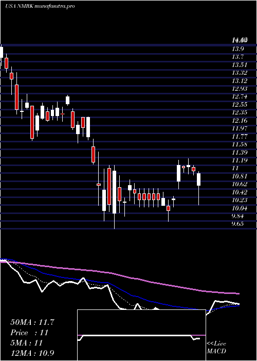Click the 12.93 price axis label
Screen dimensions: 257x361
240,89
